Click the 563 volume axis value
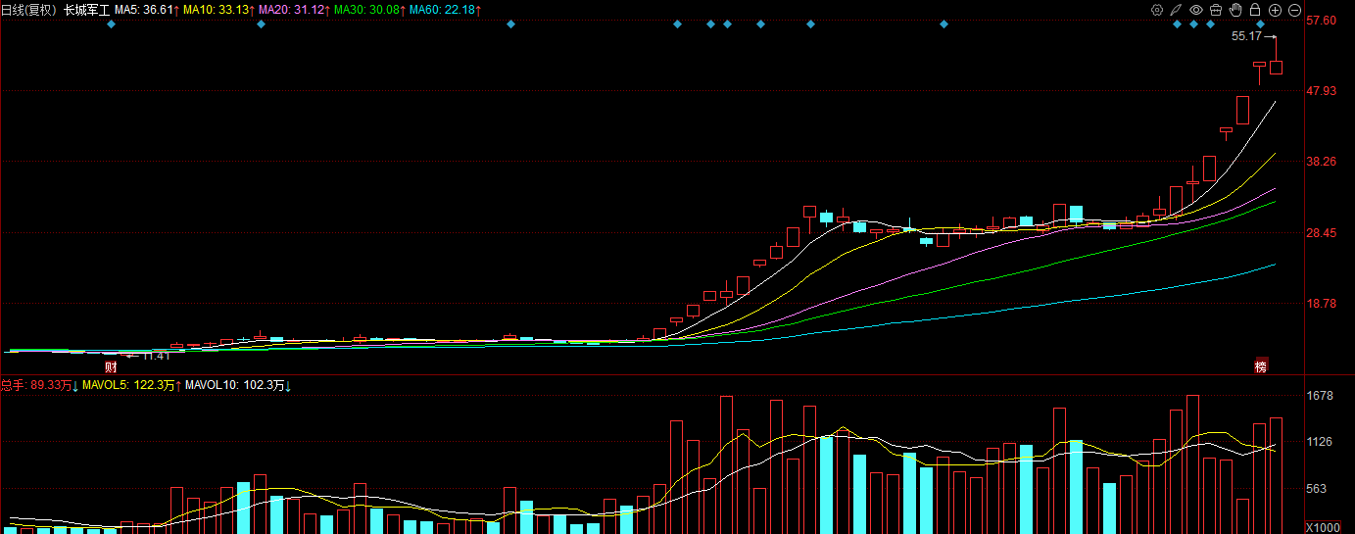 click(1319, 489)
